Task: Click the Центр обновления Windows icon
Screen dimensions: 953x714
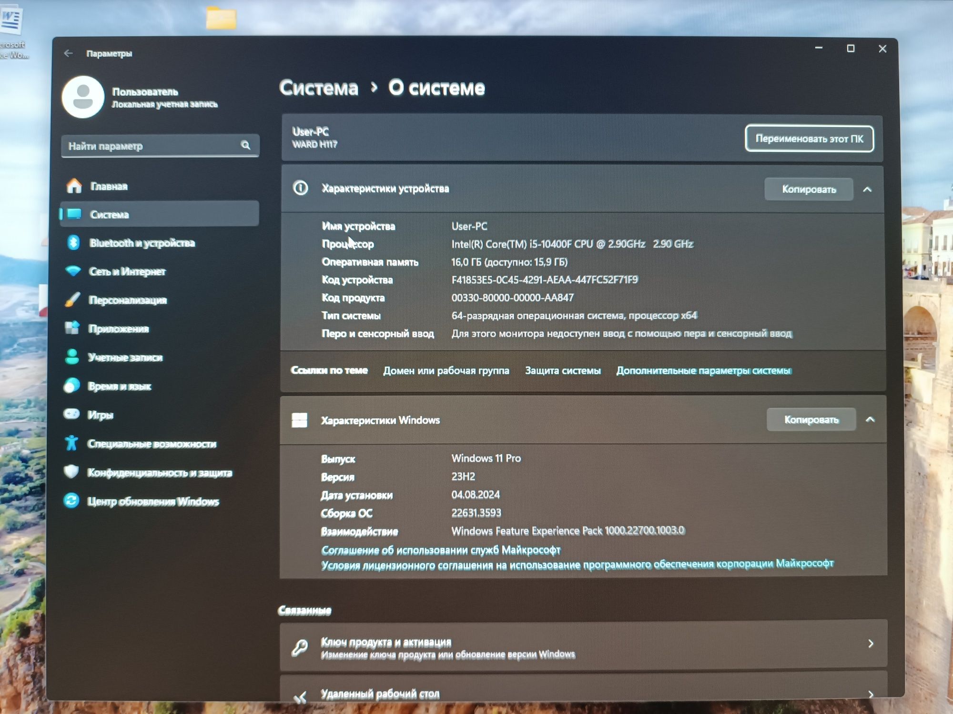Action: tap(71, 500)
